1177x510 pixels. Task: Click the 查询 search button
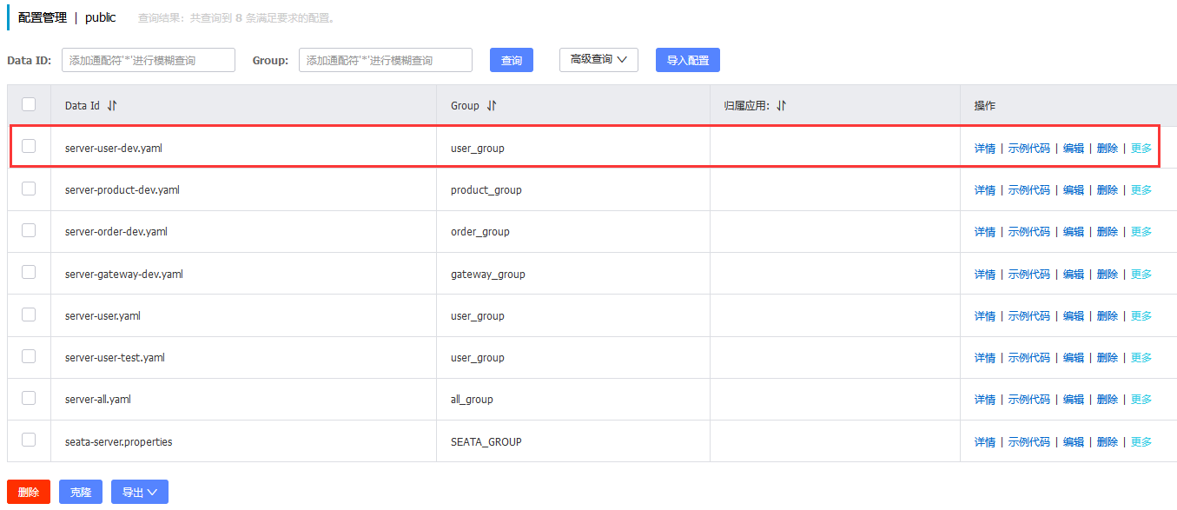click(512, 60)
